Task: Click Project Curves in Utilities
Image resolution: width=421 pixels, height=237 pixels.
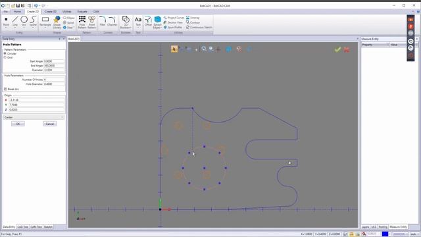Action: click(174, 18)
